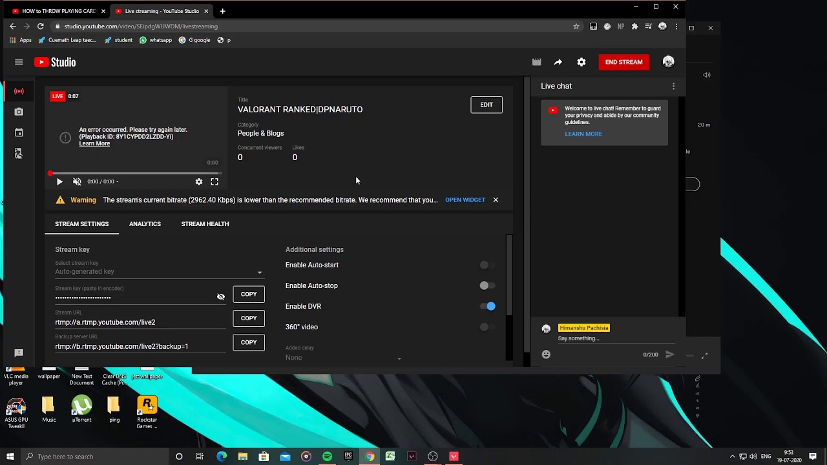
Task: Open the Webcam sidebar icon
Action: coord(19,112)
